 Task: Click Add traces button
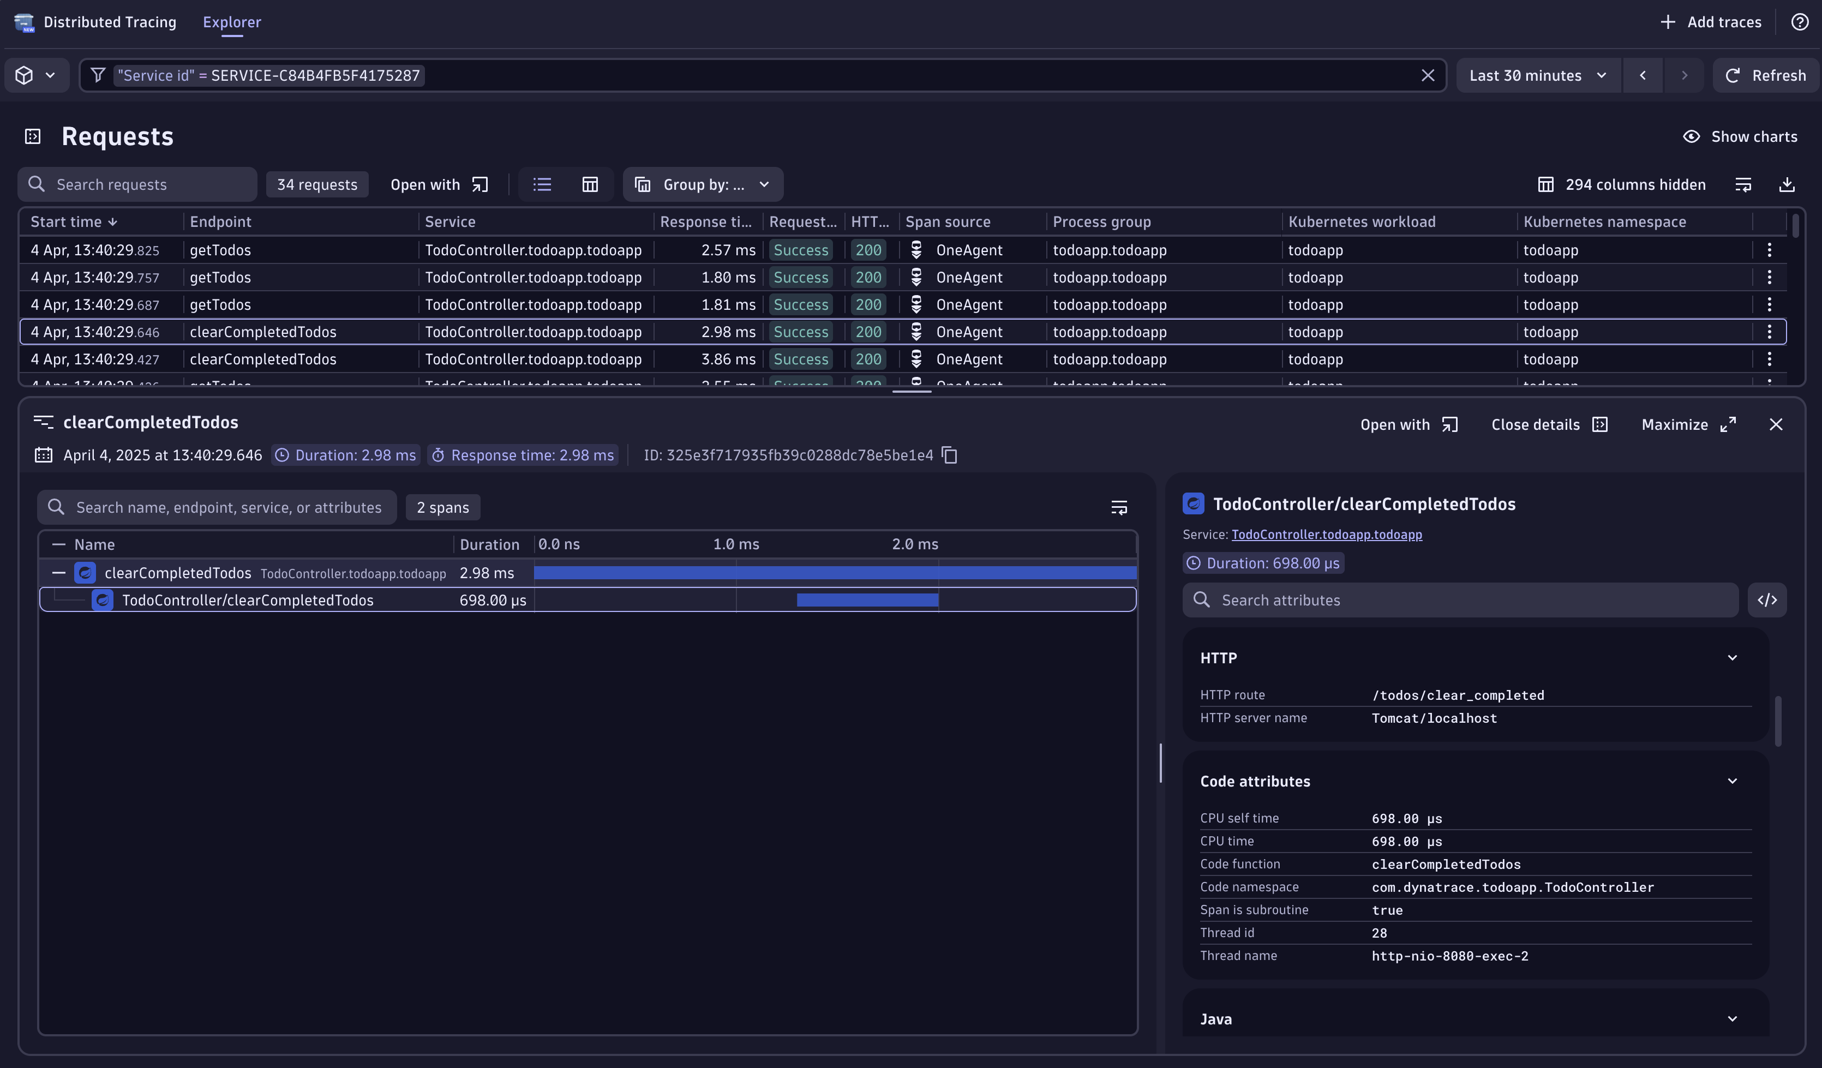click(1710, 22)
